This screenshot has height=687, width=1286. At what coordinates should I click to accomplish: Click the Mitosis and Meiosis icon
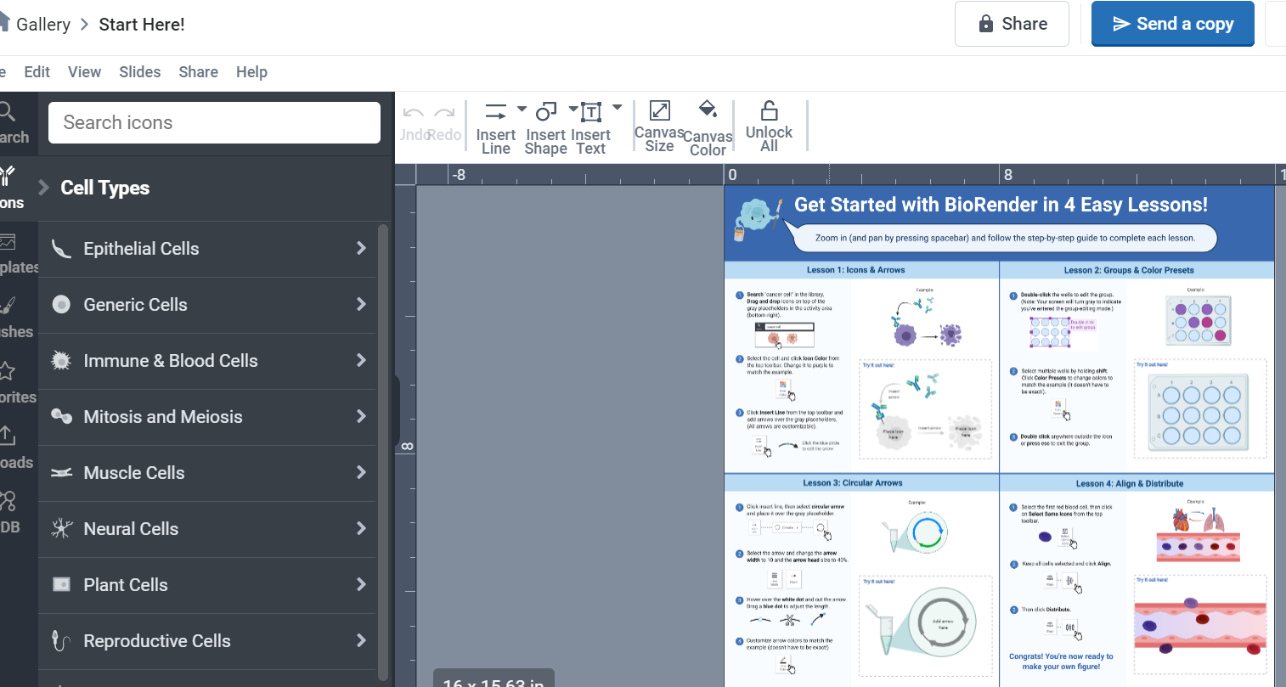61,416
